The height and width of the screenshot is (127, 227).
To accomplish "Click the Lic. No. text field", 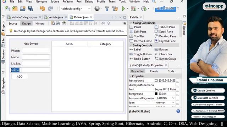I will [x=36, y=64].
